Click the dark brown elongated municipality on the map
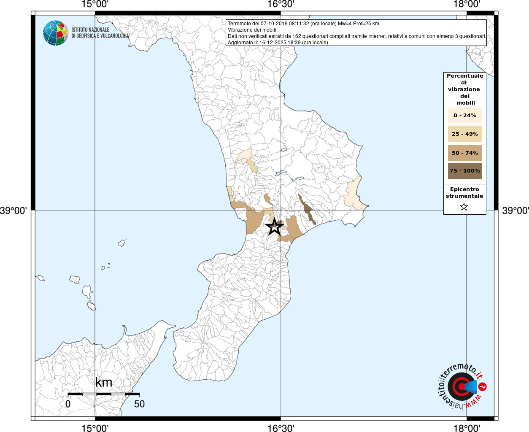Viewport: 529px width, 432px height. click(307, 209)
